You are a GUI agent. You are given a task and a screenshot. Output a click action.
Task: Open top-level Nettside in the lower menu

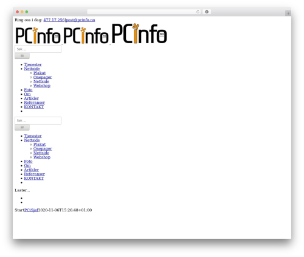pyautogui.click(x=32, y=140)
